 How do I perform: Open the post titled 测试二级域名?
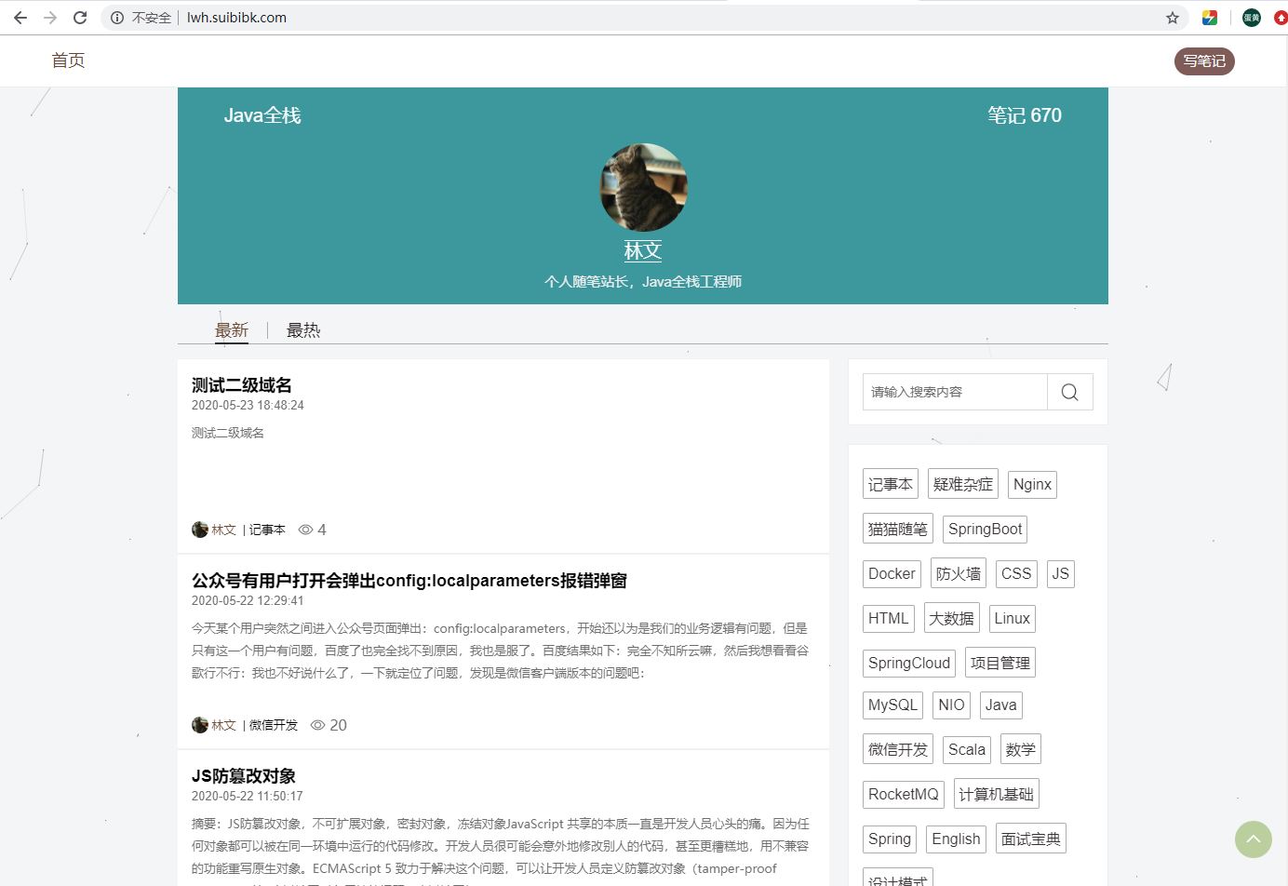242,385
